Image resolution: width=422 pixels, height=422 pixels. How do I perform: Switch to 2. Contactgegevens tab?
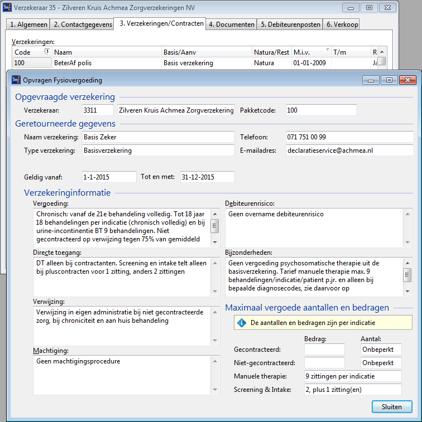pos(82,25)
